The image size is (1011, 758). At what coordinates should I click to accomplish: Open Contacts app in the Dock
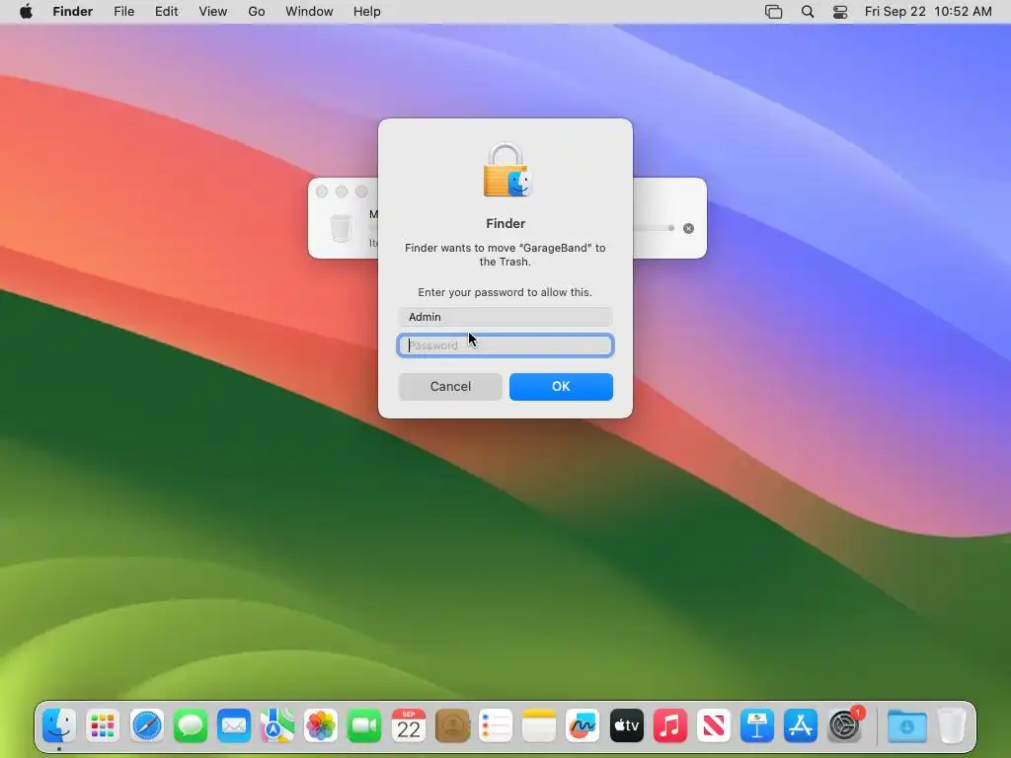(x=452, y=726)
